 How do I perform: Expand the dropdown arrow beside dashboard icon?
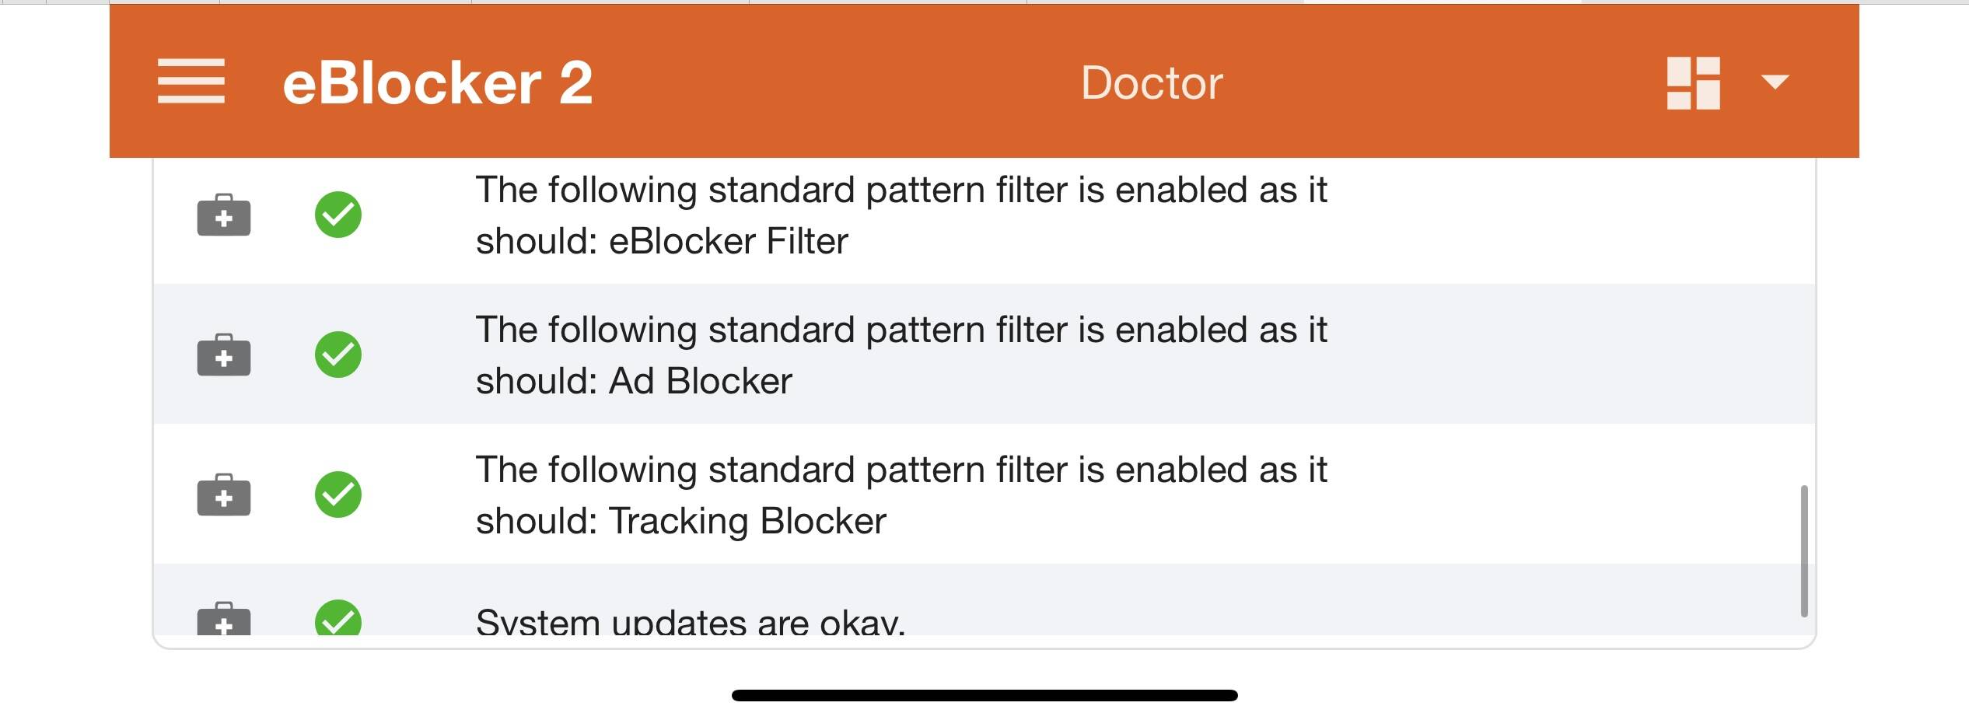pyautogui.click(x=1775, y=82)
